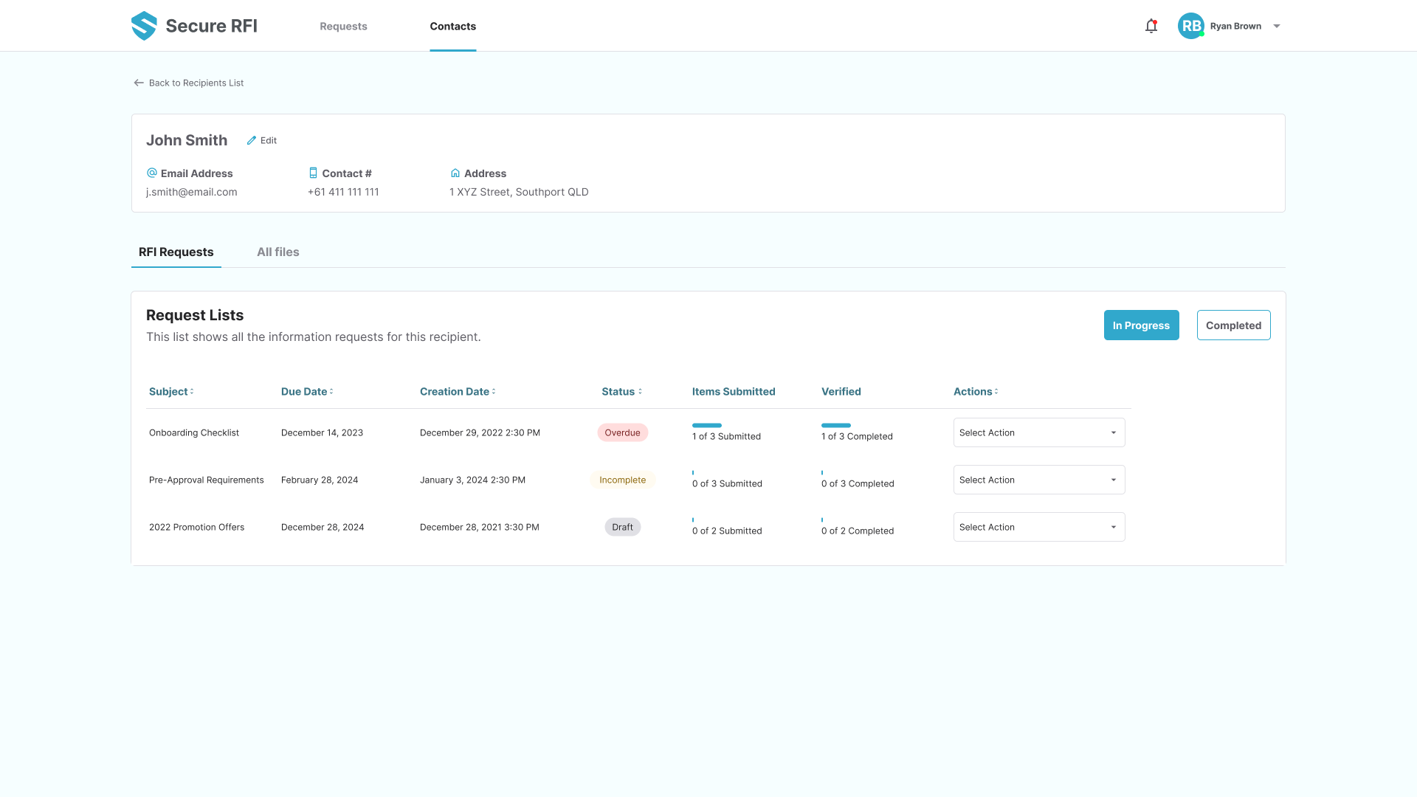
Task: Sort by Status column arrows
Action: (x=640, y=392)
